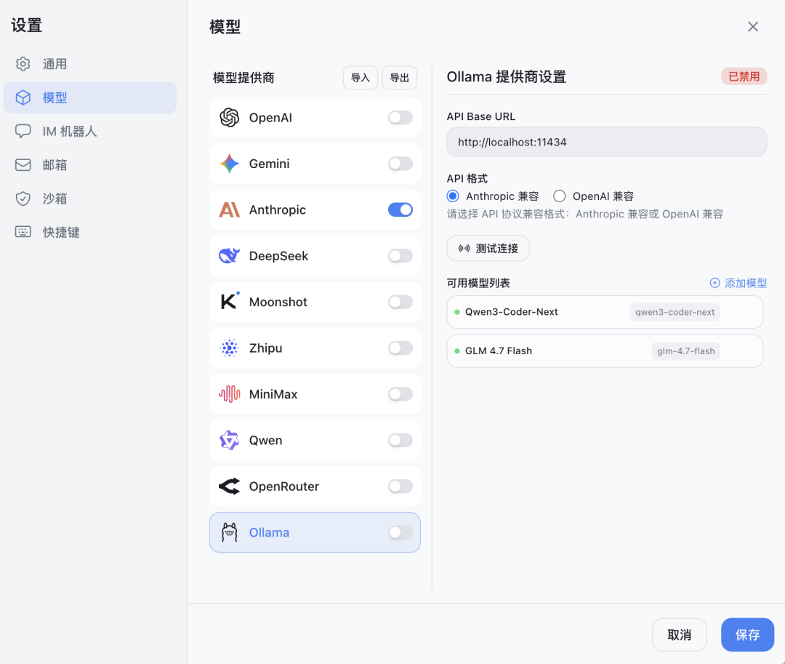The height and width of the screenshot is (664, 785).
Task: Select the GLM 4.7 Flash model row
Action: 605,351
